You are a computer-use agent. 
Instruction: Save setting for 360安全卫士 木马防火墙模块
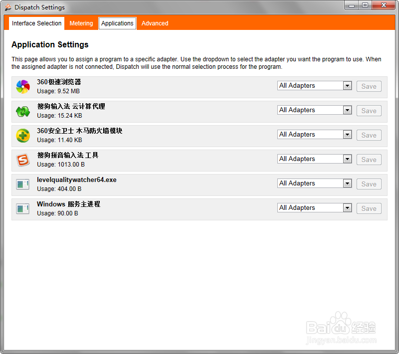(x=369, y=135)
